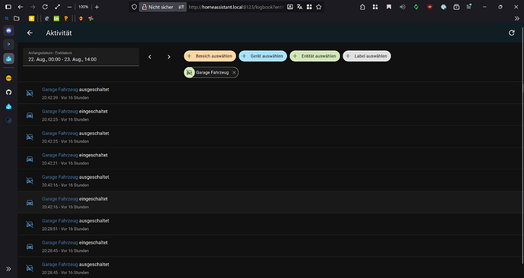Click the Garage Fahrzeug filter chip icon
The width and height of the screenshot is (524, 278).
pyautogui.click(x=189, y=72)
